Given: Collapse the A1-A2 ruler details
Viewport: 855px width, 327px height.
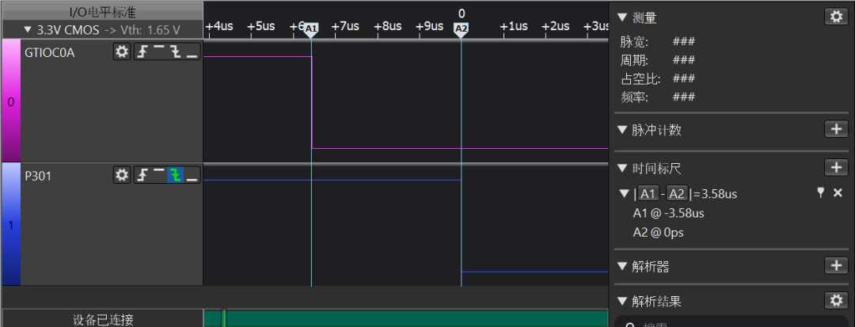Looking at the screenshot, I should pyautogui.click(x=624, y=194).
